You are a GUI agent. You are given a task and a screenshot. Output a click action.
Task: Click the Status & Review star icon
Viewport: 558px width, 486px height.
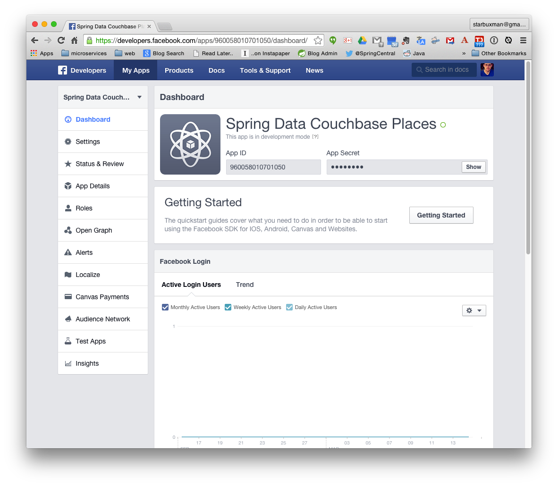tap(68, 164)
